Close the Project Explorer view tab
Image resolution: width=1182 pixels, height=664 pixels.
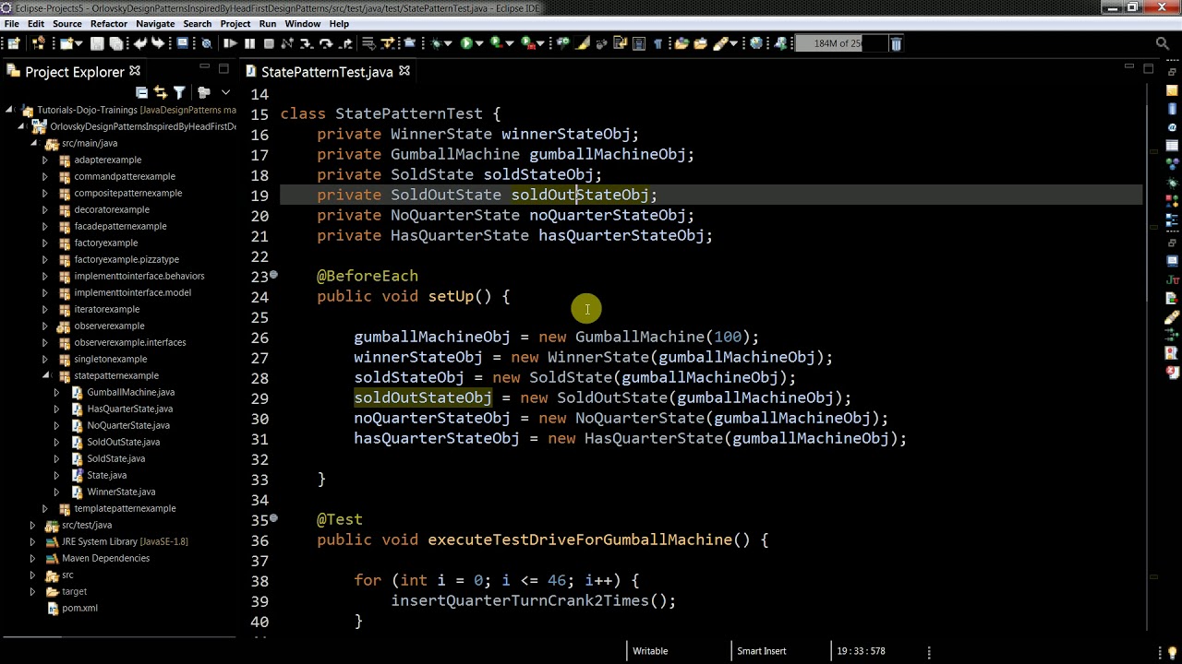tap(135, 71)
